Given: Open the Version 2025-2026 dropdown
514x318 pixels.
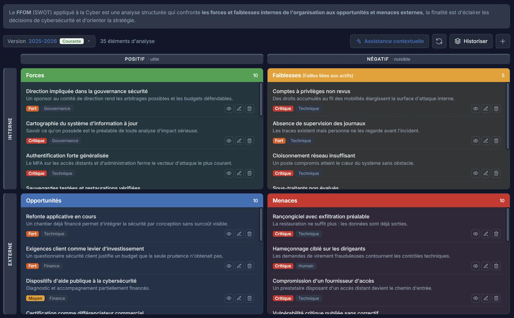Looking at the screenshot, I should click(x=49, y=41).
